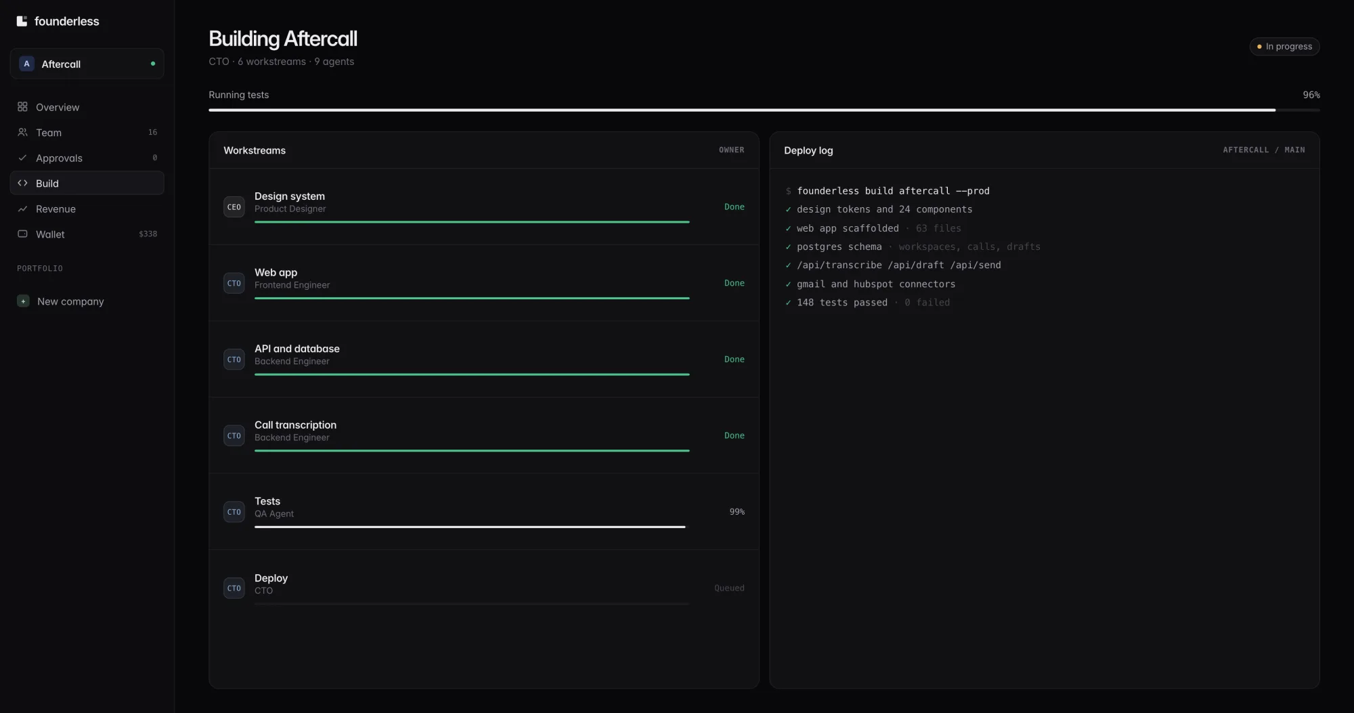Screen dimensions: 1354x713
Task: Click the Tests workstream progress bar
Action: click(x=472, y=527)
